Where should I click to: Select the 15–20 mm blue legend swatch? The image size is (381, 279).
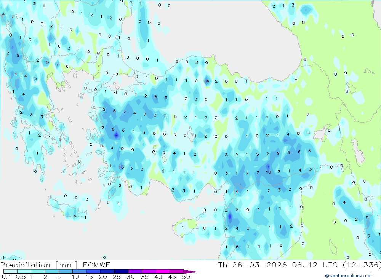coord(93,271)
